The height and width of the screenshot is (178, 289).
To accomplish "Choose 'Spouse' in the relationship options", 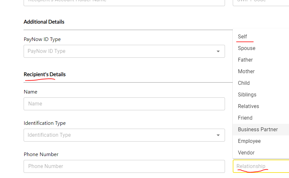I will click(247, 48).
